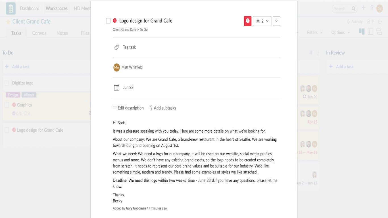The height and width of the screenshot is (218, 388).
Task: Open the followers dropdown showing 2
Action: pyautogui.click(x=262, y=21)
